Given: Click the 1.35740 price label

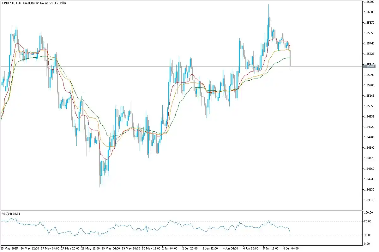Looking at the screenshot, I should tap(369, 43).
